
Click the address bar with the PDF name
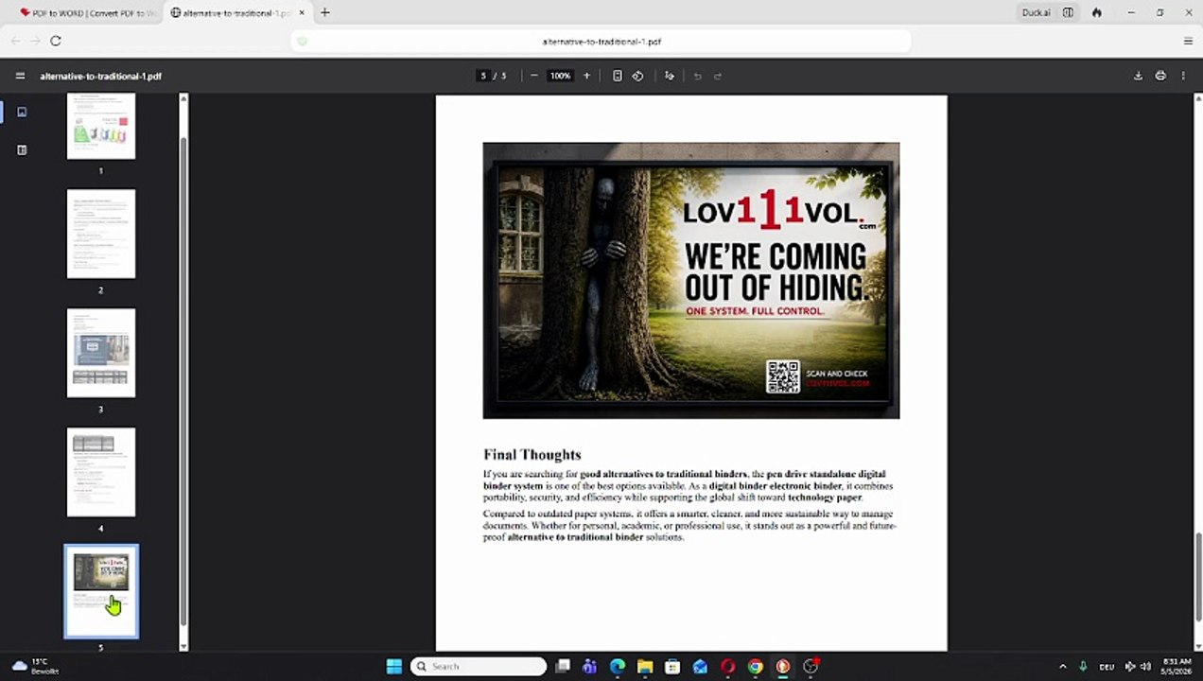pos(601,42)
